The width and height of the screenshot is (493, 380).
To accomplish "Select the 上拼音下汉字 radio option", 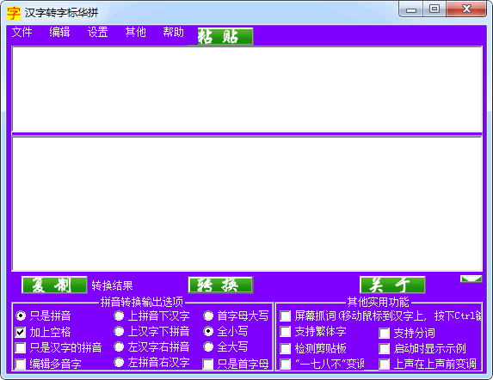I will click(119, 316).
